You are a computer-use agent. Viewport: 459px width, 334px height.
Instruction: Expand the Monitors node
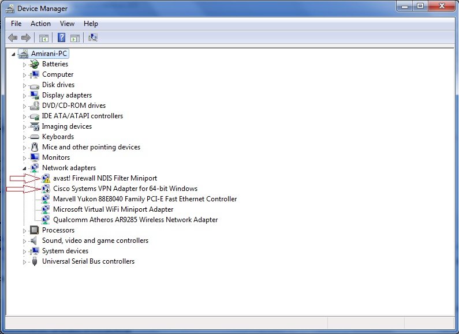coord(24,158)
